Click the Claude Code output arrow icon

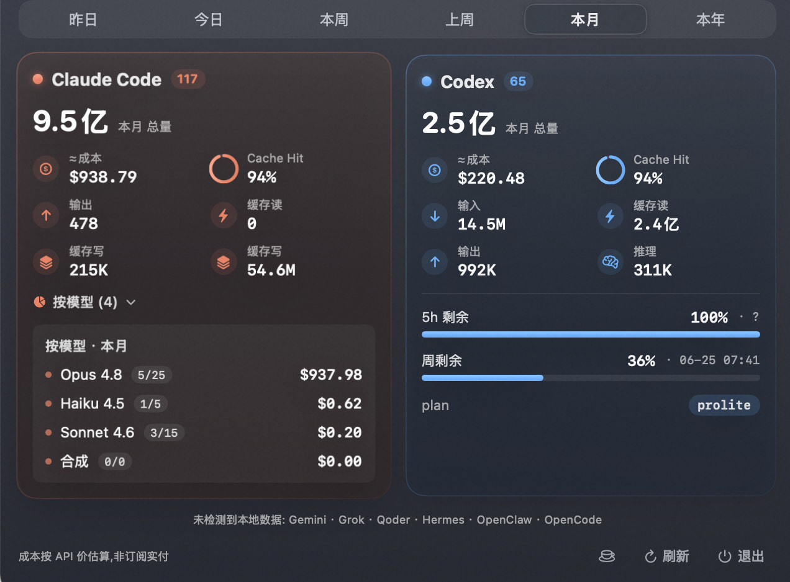pyautogui.click(x=46, y=215)
